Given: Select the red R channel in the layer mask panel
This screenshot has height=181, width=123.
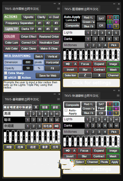Looking at the screenshot, I should [x=110, y=18].
